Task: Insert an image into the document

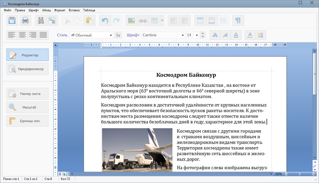Action: (x=131, y=20)
